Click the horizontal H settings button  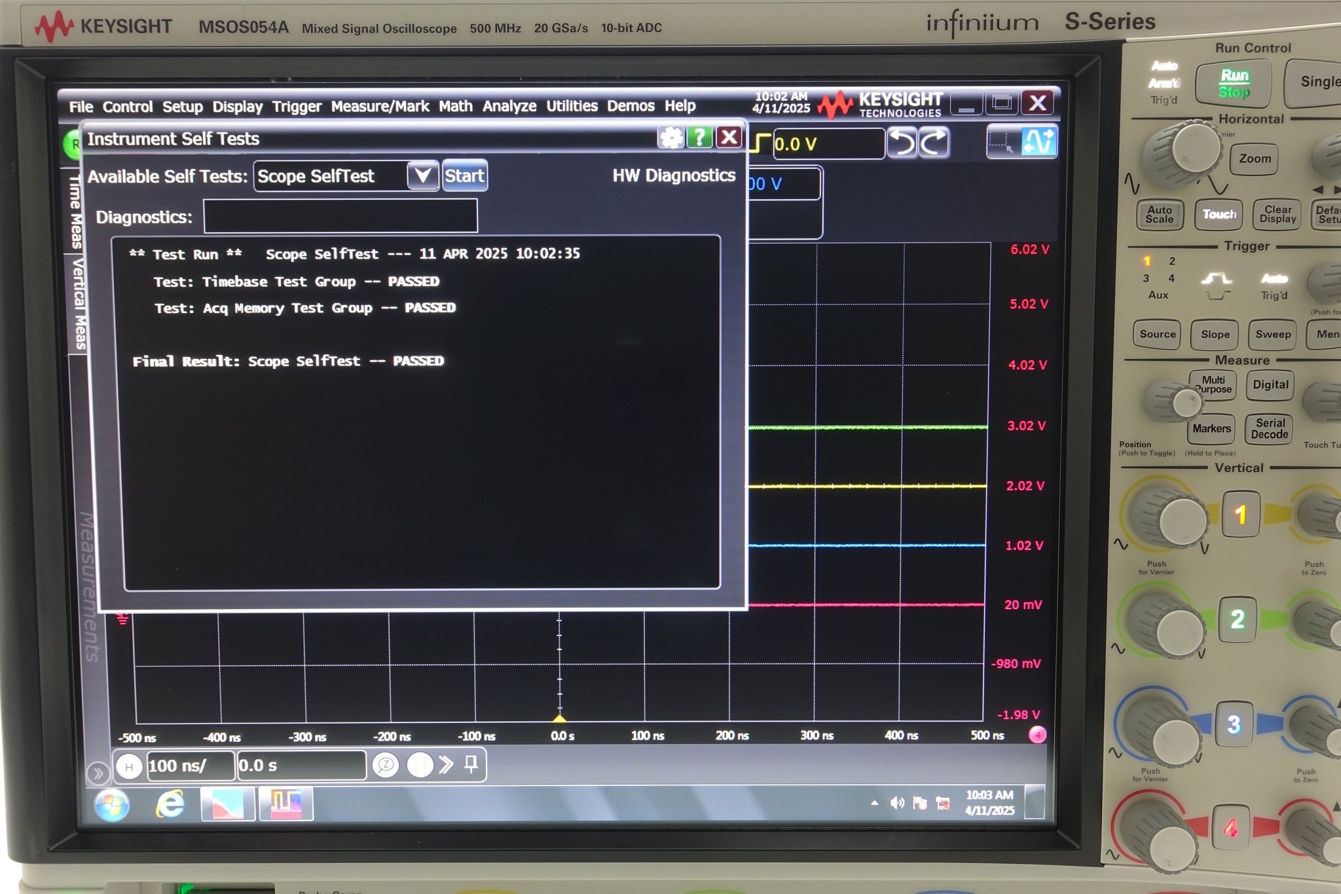129,766
